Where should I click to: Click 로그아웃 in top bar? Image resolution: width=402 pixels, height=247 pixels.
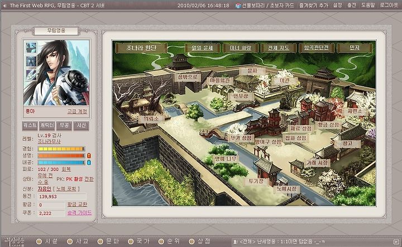(389, 6)
